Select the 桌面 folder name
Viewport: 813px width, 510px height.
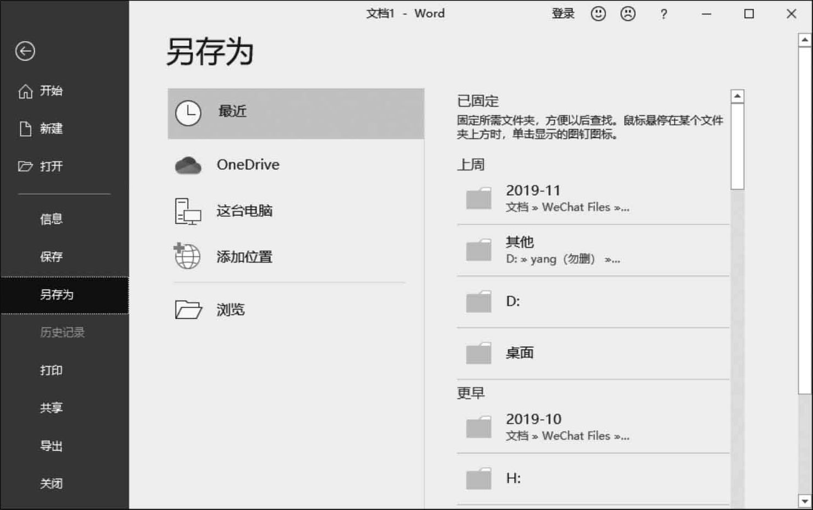(x=520, y=353)
